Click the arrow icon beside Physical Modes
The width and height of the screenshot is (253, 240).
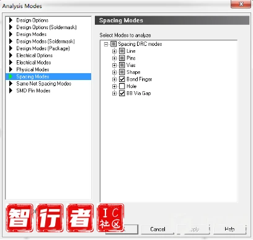pos(11,69)
